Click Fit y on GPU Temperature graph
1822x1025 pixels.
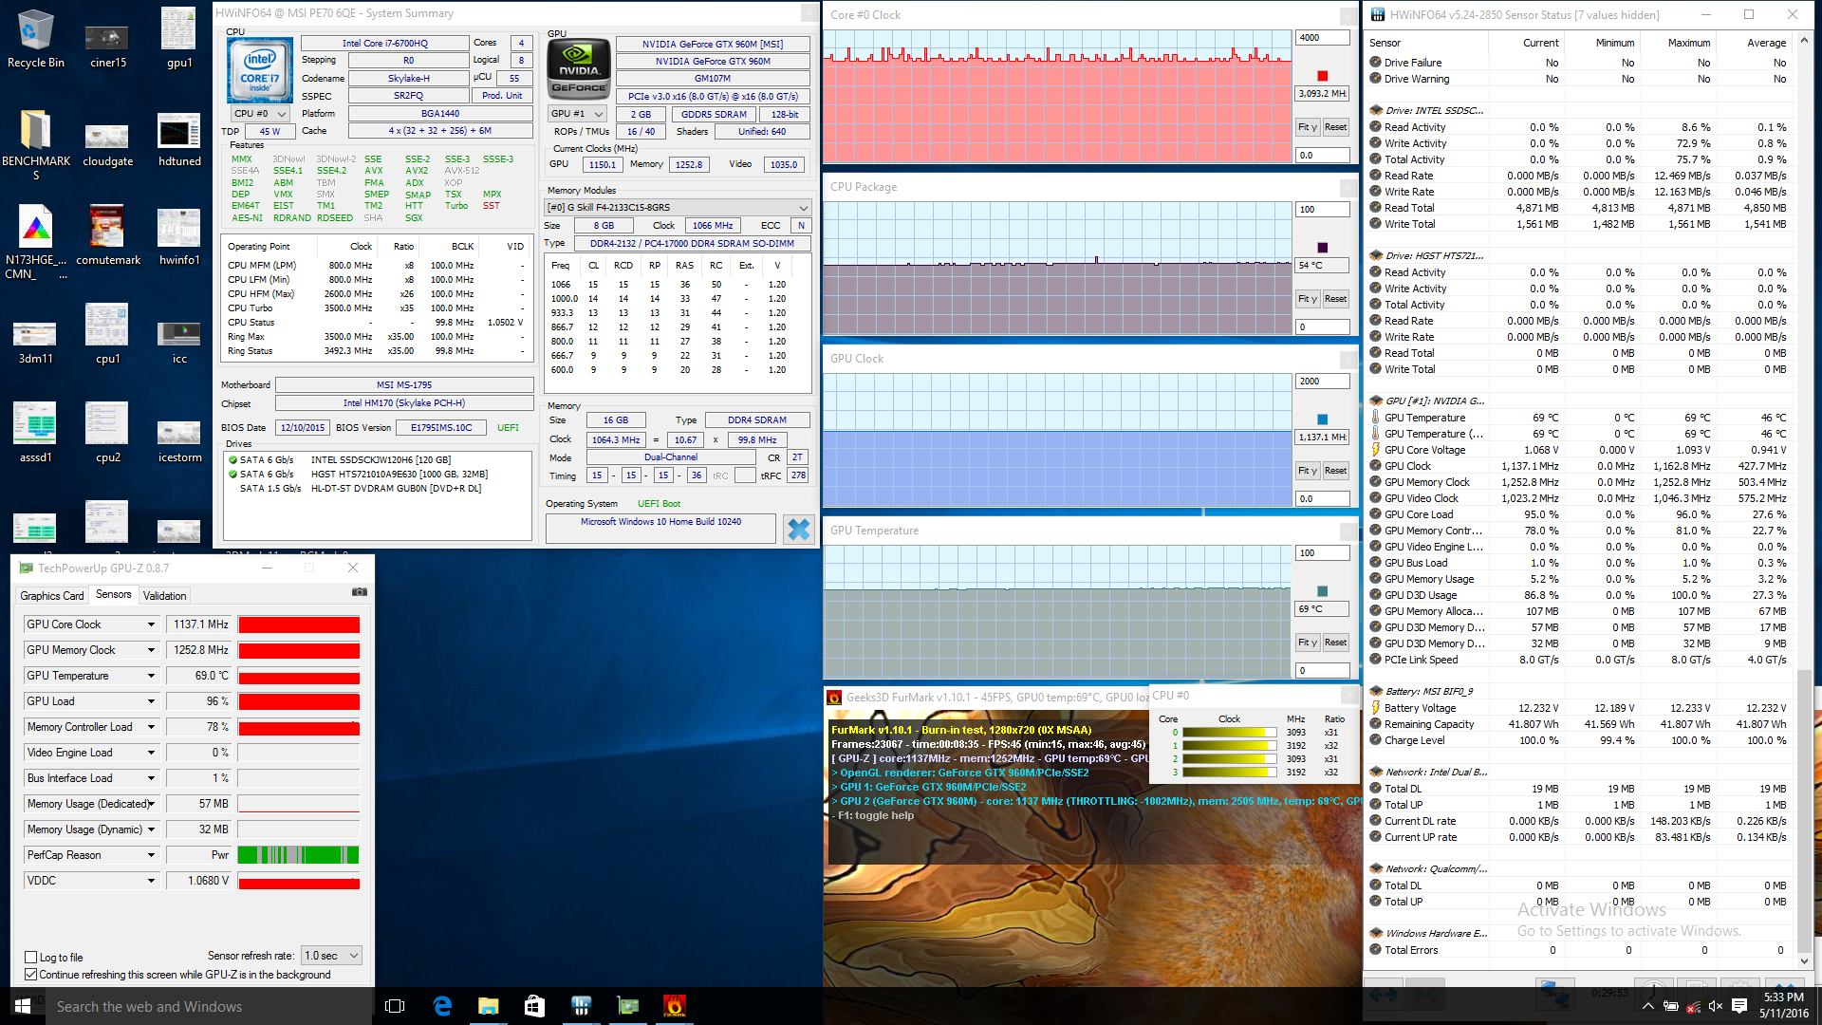1308,643
